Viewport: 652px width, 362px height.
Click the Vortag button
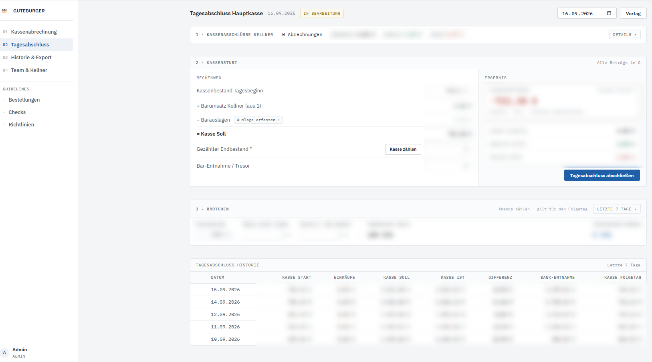click(633, 13)
